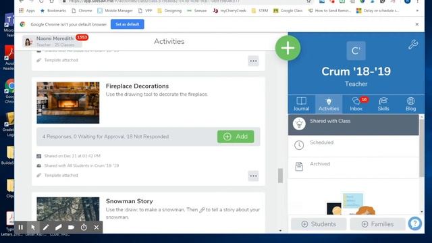432x243 pixels.
Task: Show Scheduled activities
Action: [x=354, y=146]
